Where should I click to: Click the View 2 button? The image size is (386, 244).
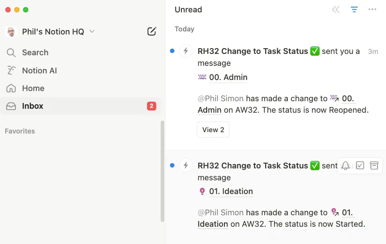(x=213, y=130)
